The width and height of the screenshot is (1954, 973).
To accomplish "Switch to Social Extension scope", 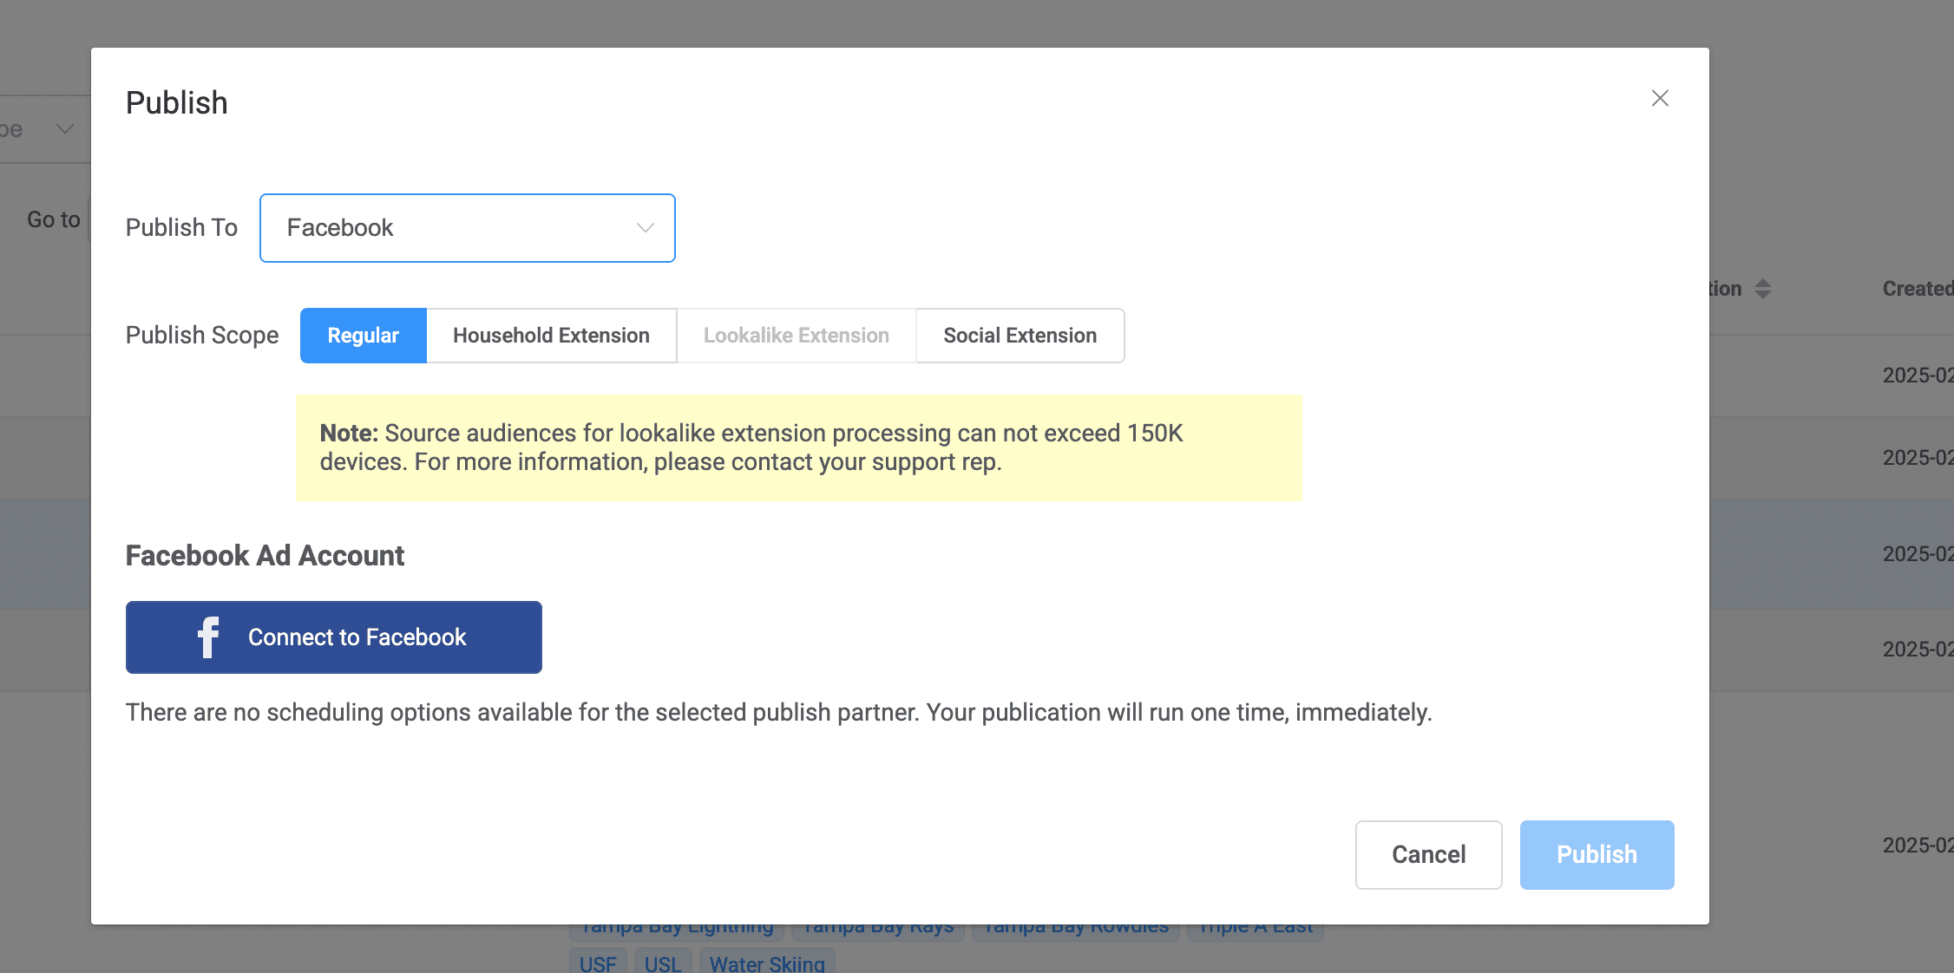I will point(1020,336).
